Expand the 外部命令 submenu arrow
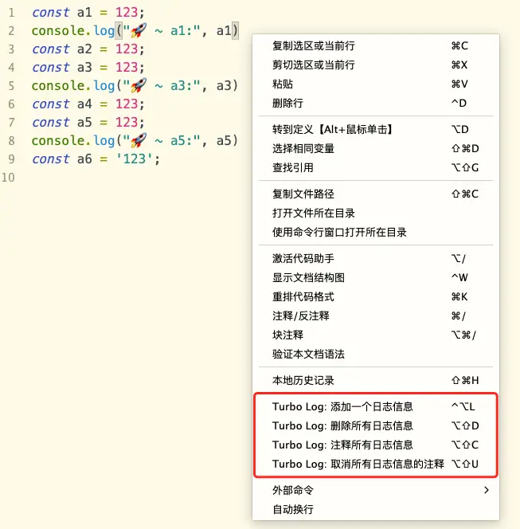Screen dimensions: 520x529 pos(487,490)
